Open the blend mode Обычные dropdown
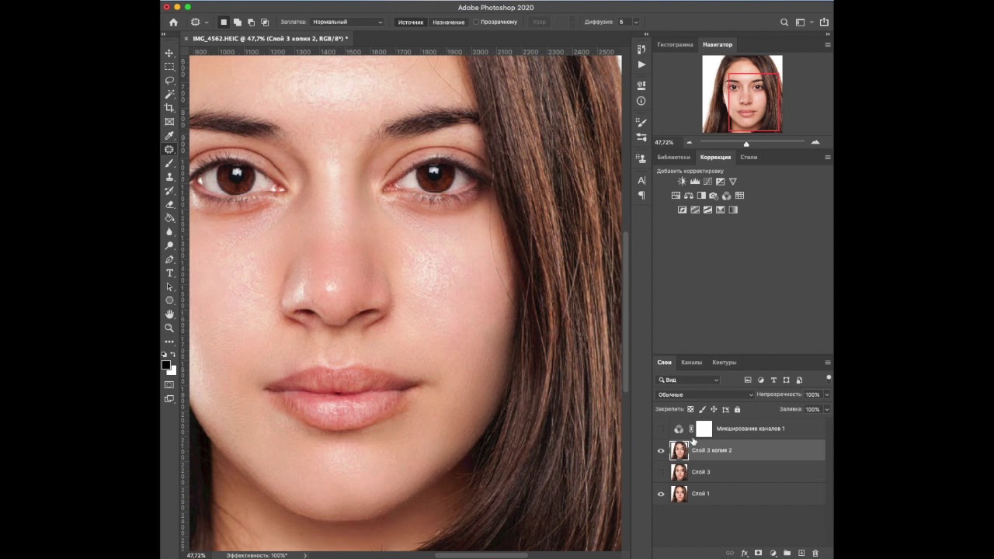 [x=704, y=394]
